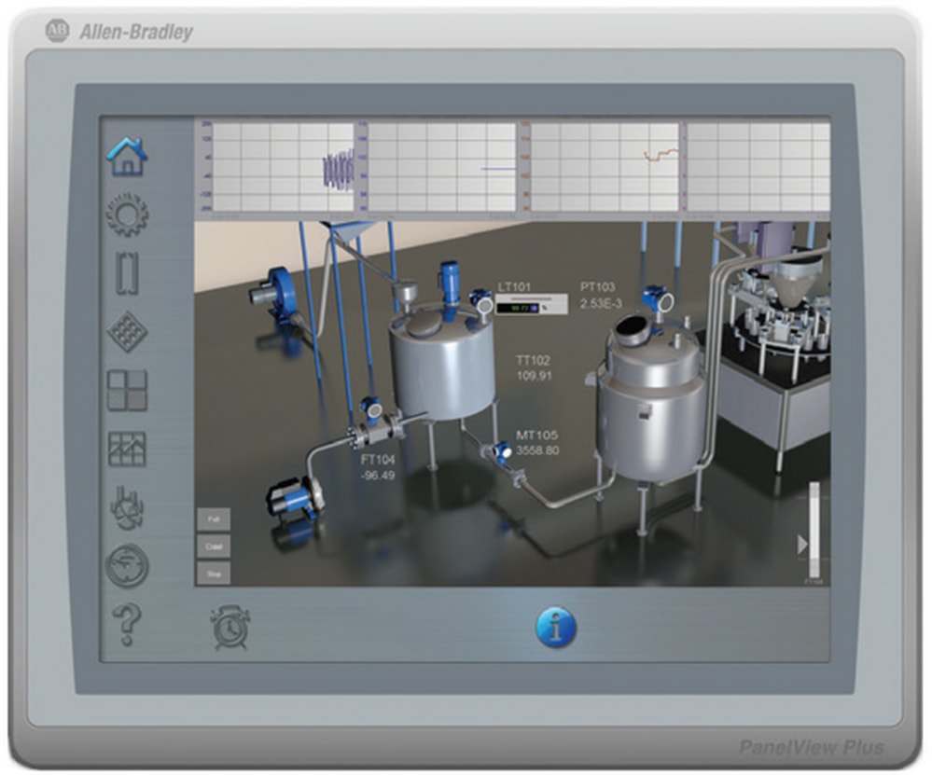Go to the Home screen icon
This screenshot has width=932, height=775.
pos(127,157)
